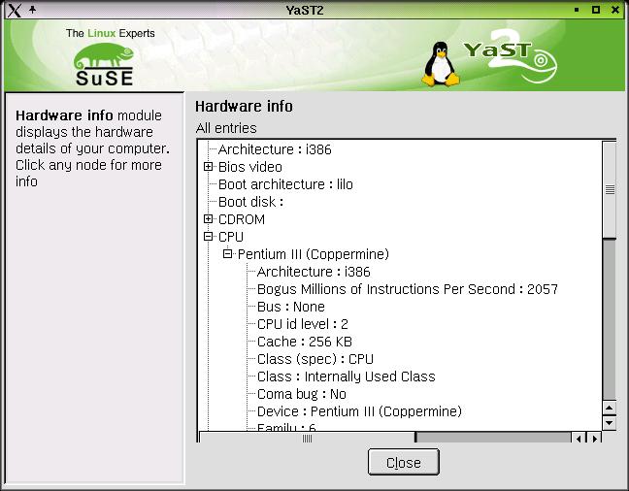The image size is (629, 491).
Task: Select the Cache : 256 KB entry
Action: (304, 342)
